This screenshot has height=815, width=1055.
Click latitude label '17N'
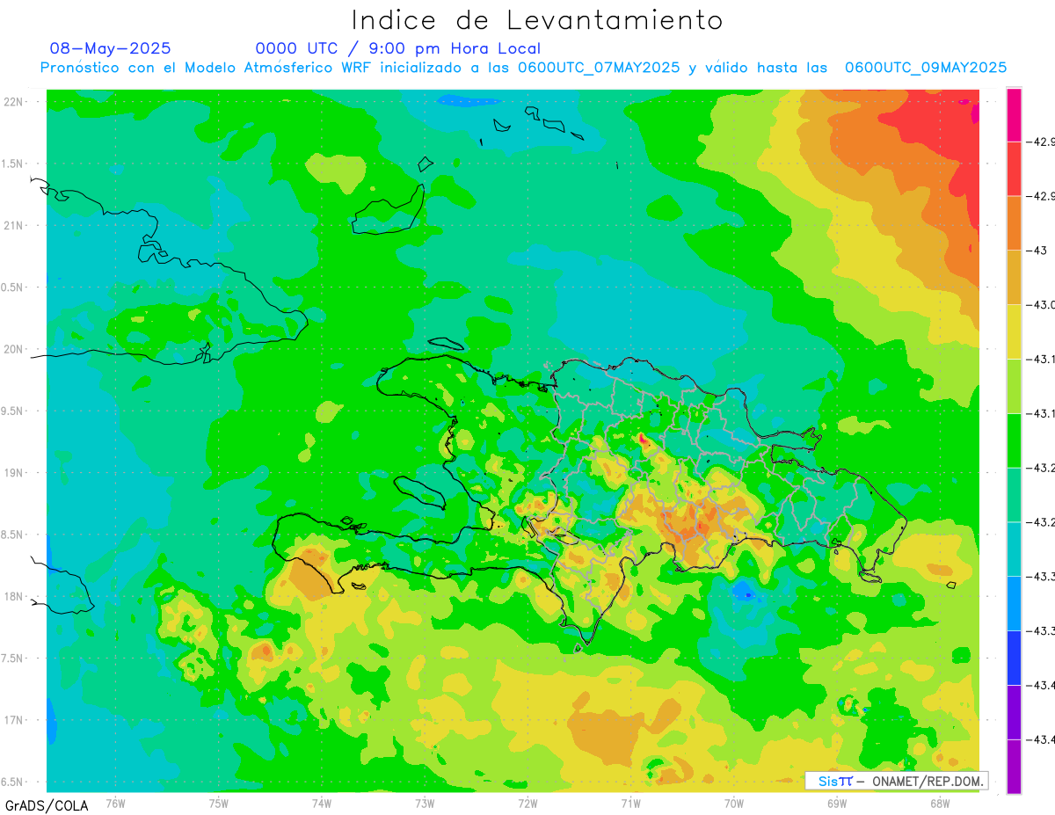(15, 720)
